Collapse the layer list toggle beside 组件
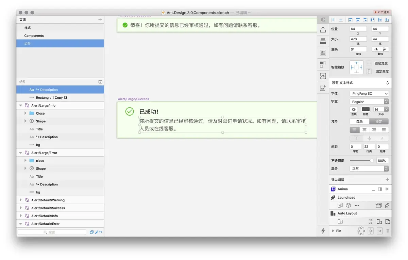 pyautogui.click(x=100, y=82)
